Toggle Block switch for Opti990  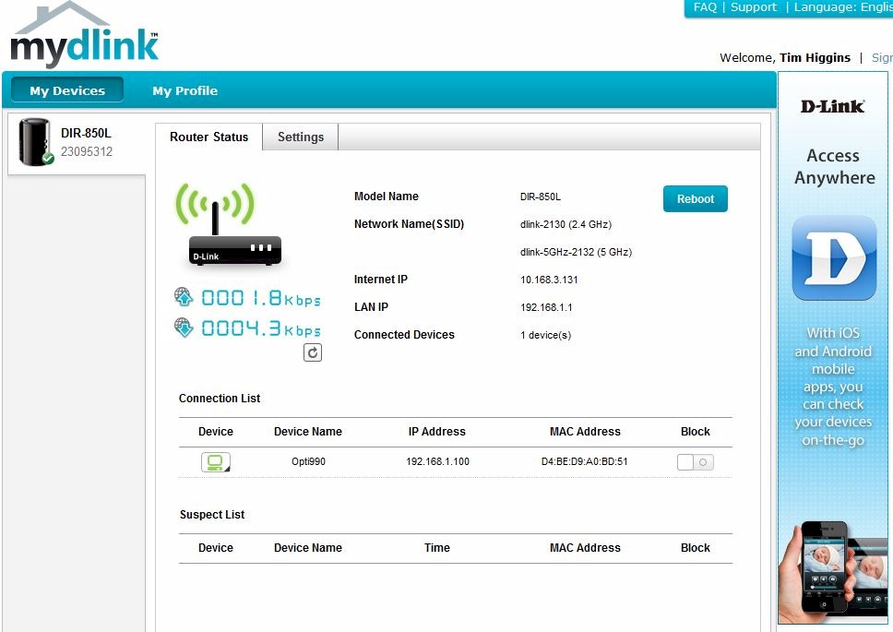pyautogui.click(x=695, y=461)
